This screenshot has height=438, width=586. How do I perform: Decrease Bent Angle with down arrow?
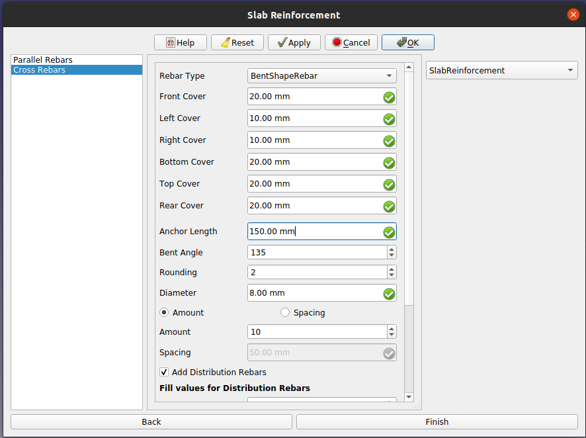[392, 255]
